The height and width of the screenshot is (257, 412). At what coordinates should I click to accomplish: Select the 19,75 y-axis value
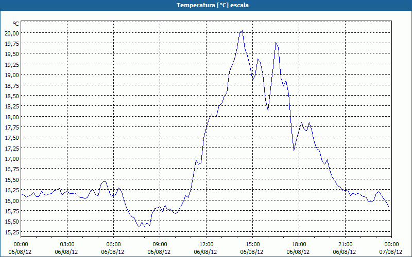click(x=12, y=44)
